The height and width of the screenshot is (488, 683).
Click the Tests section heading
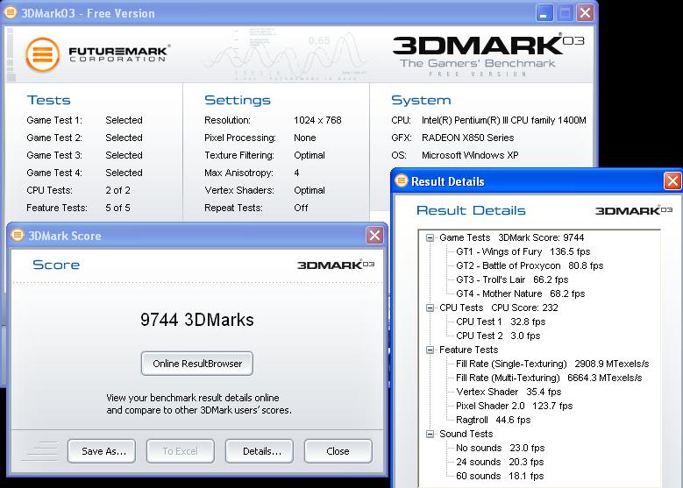48,100
